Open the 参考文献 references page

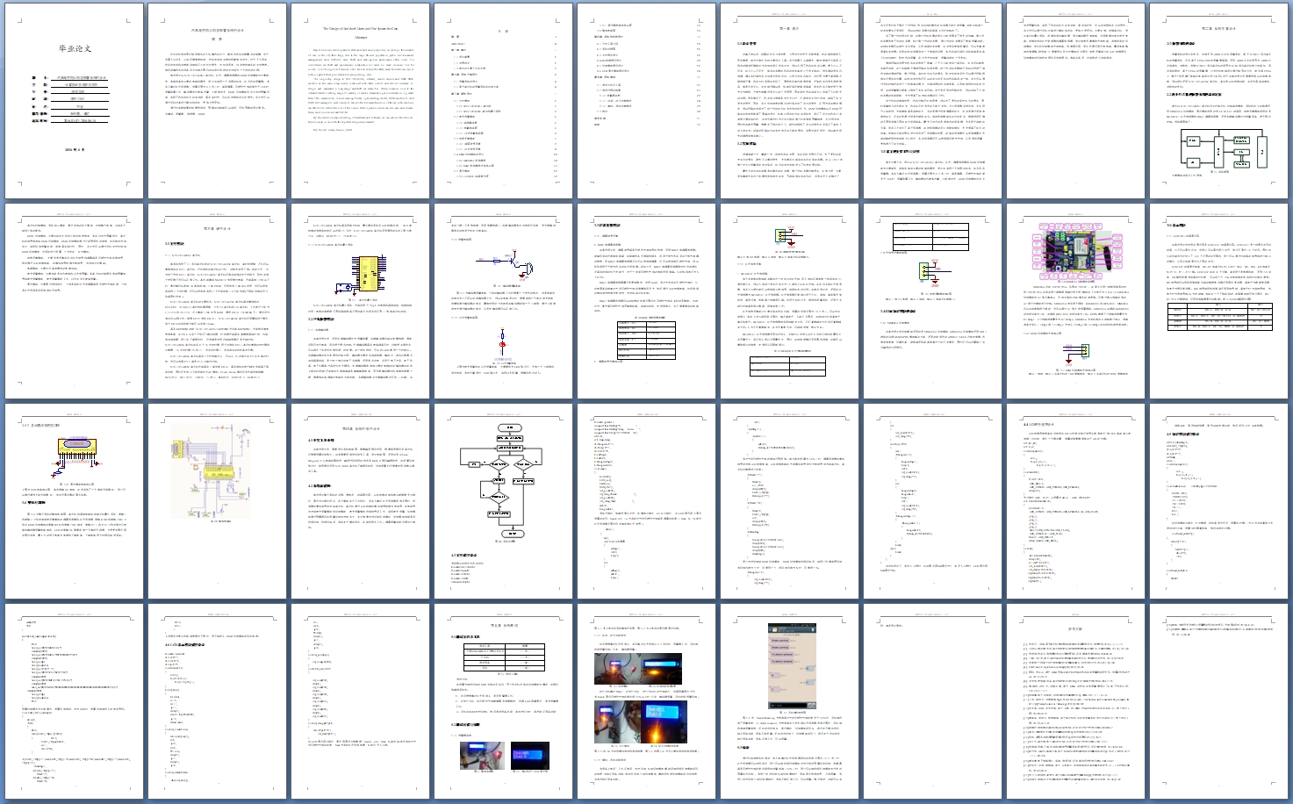coord(1075,701)
